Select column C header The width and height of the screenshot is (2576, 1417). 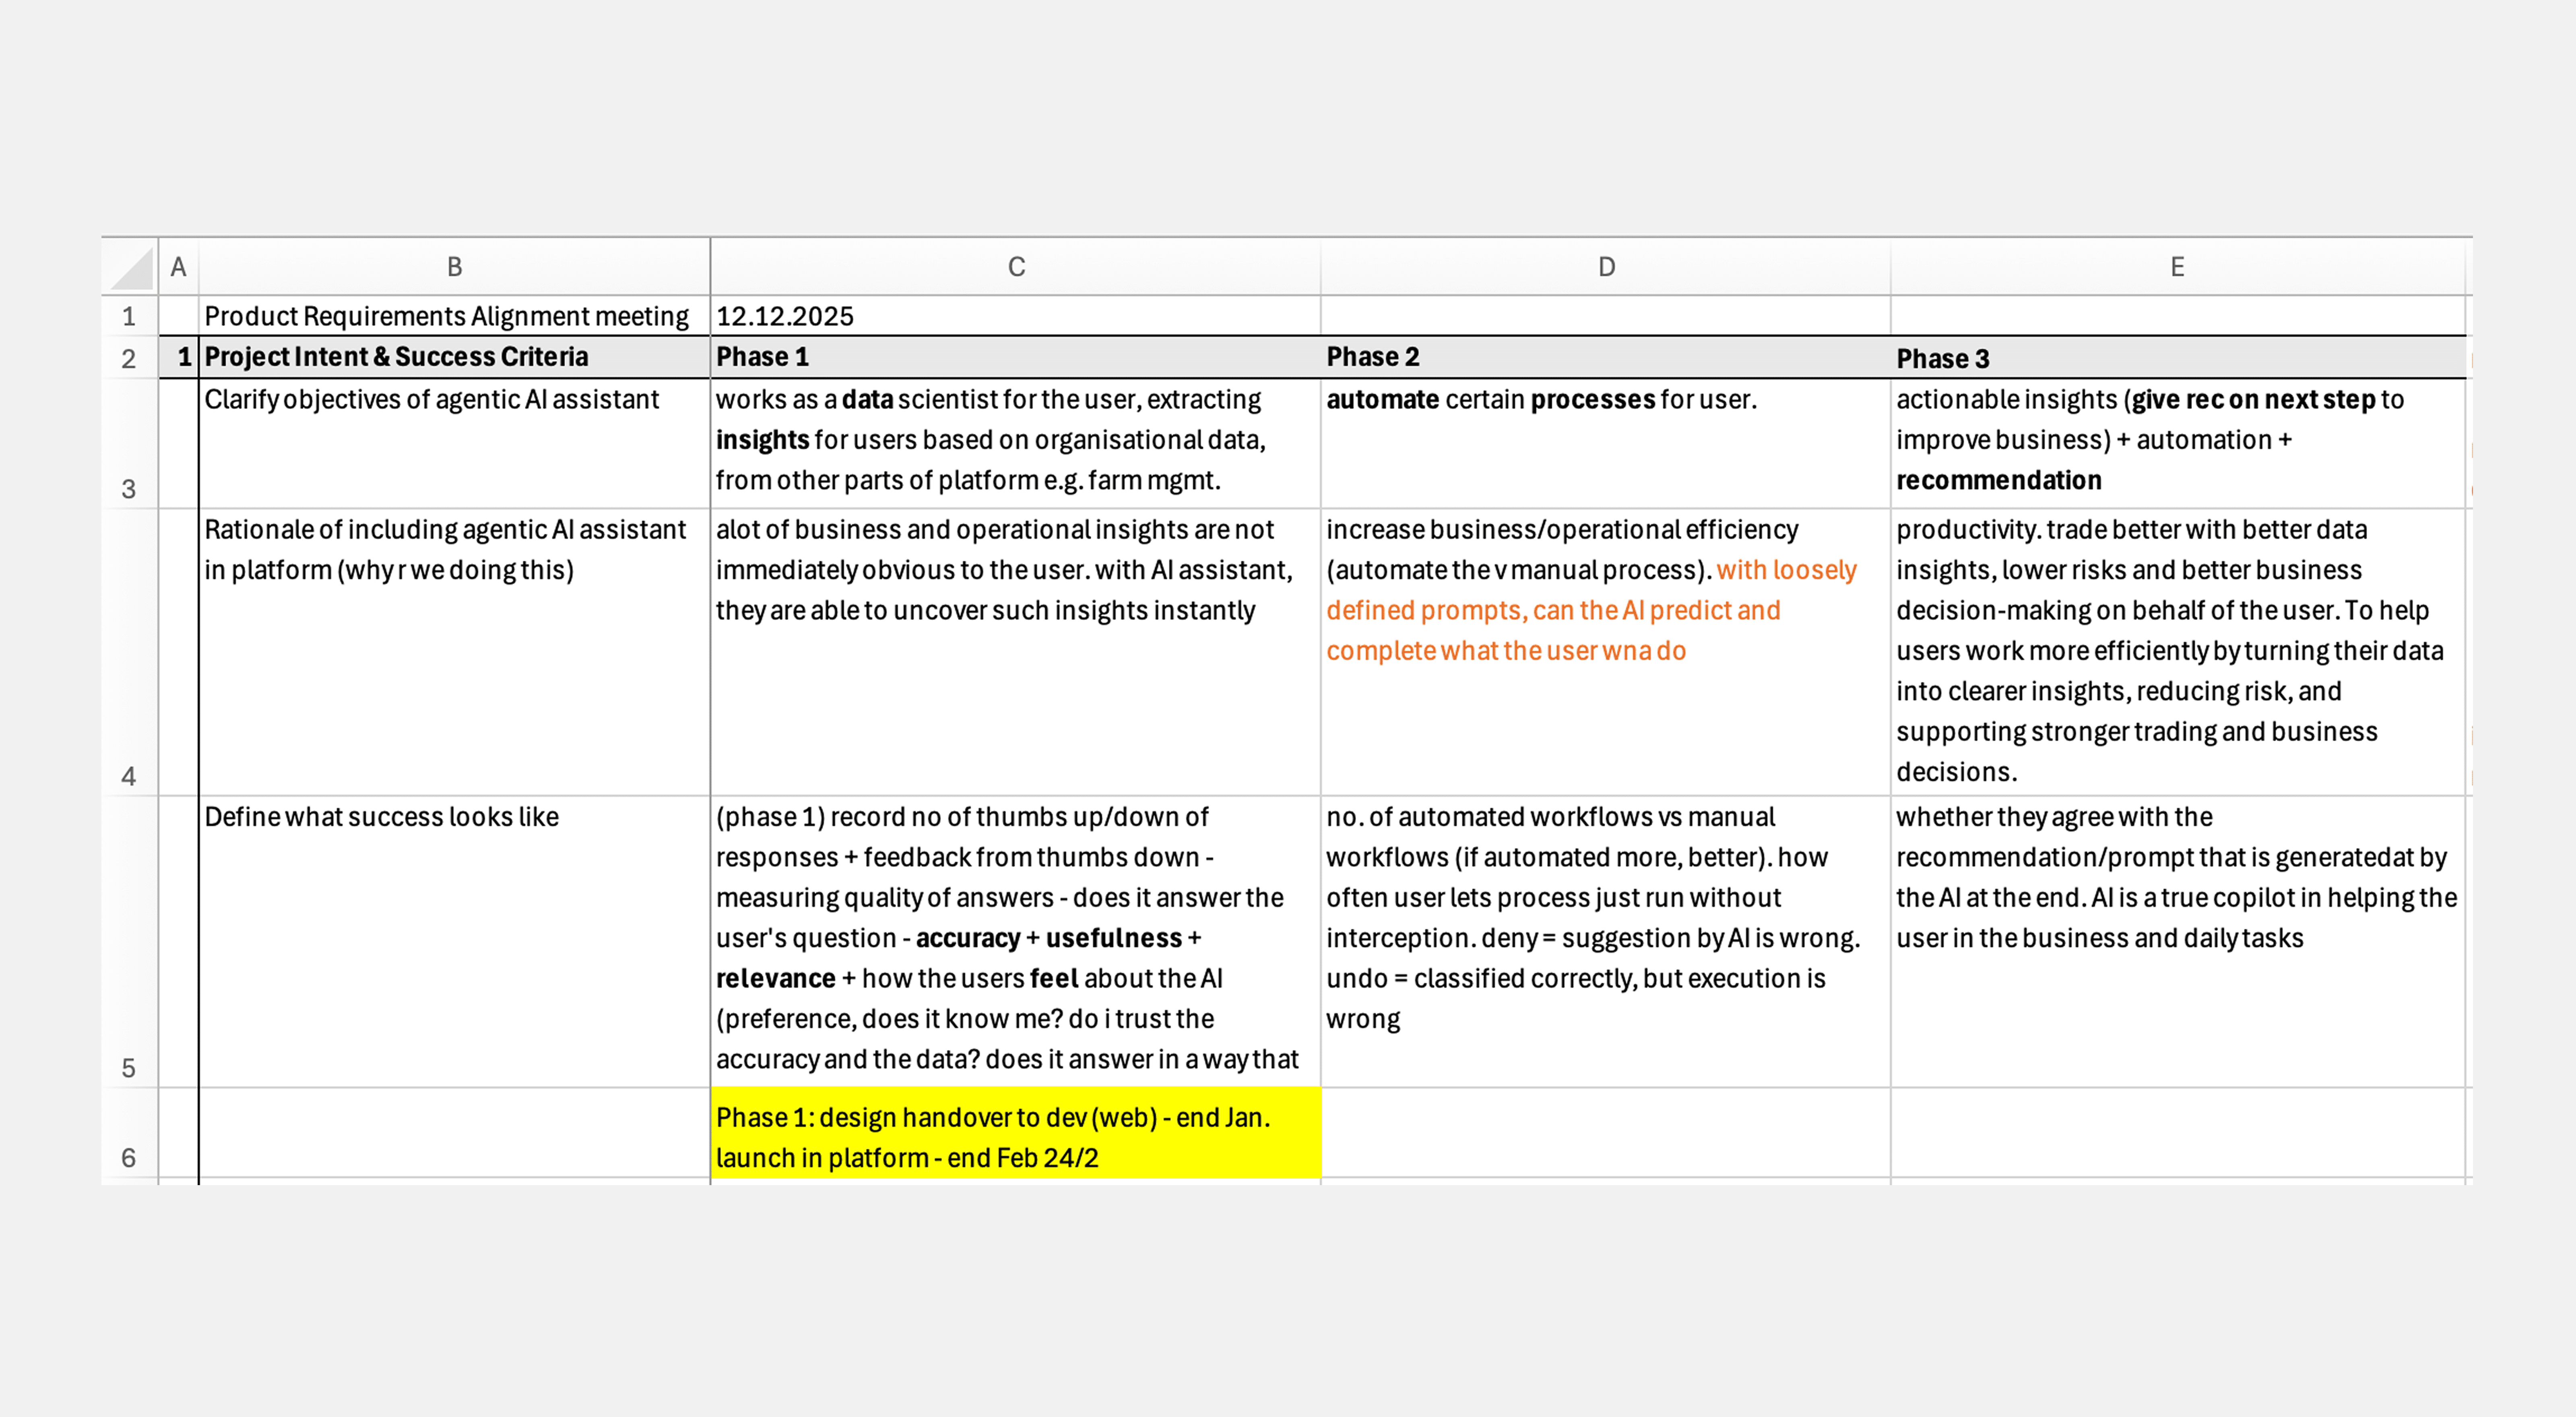pos(1015,267)
